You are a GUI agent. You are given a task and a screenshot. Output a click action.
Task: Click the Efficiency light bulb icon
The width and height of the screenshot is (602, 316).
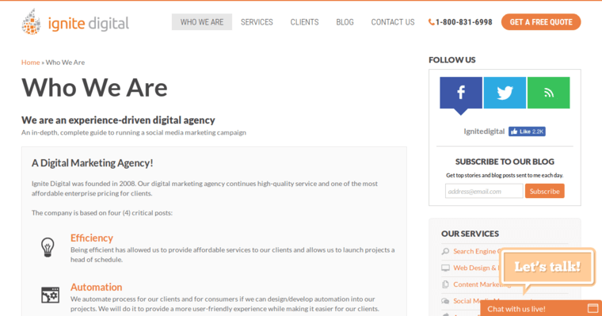coord(48,247)
